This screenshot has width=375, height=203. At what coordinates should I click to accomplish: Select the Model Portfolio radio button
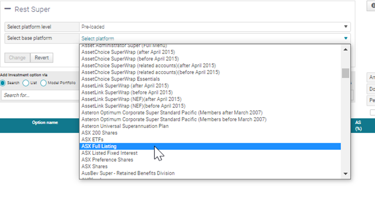point(43,83)
